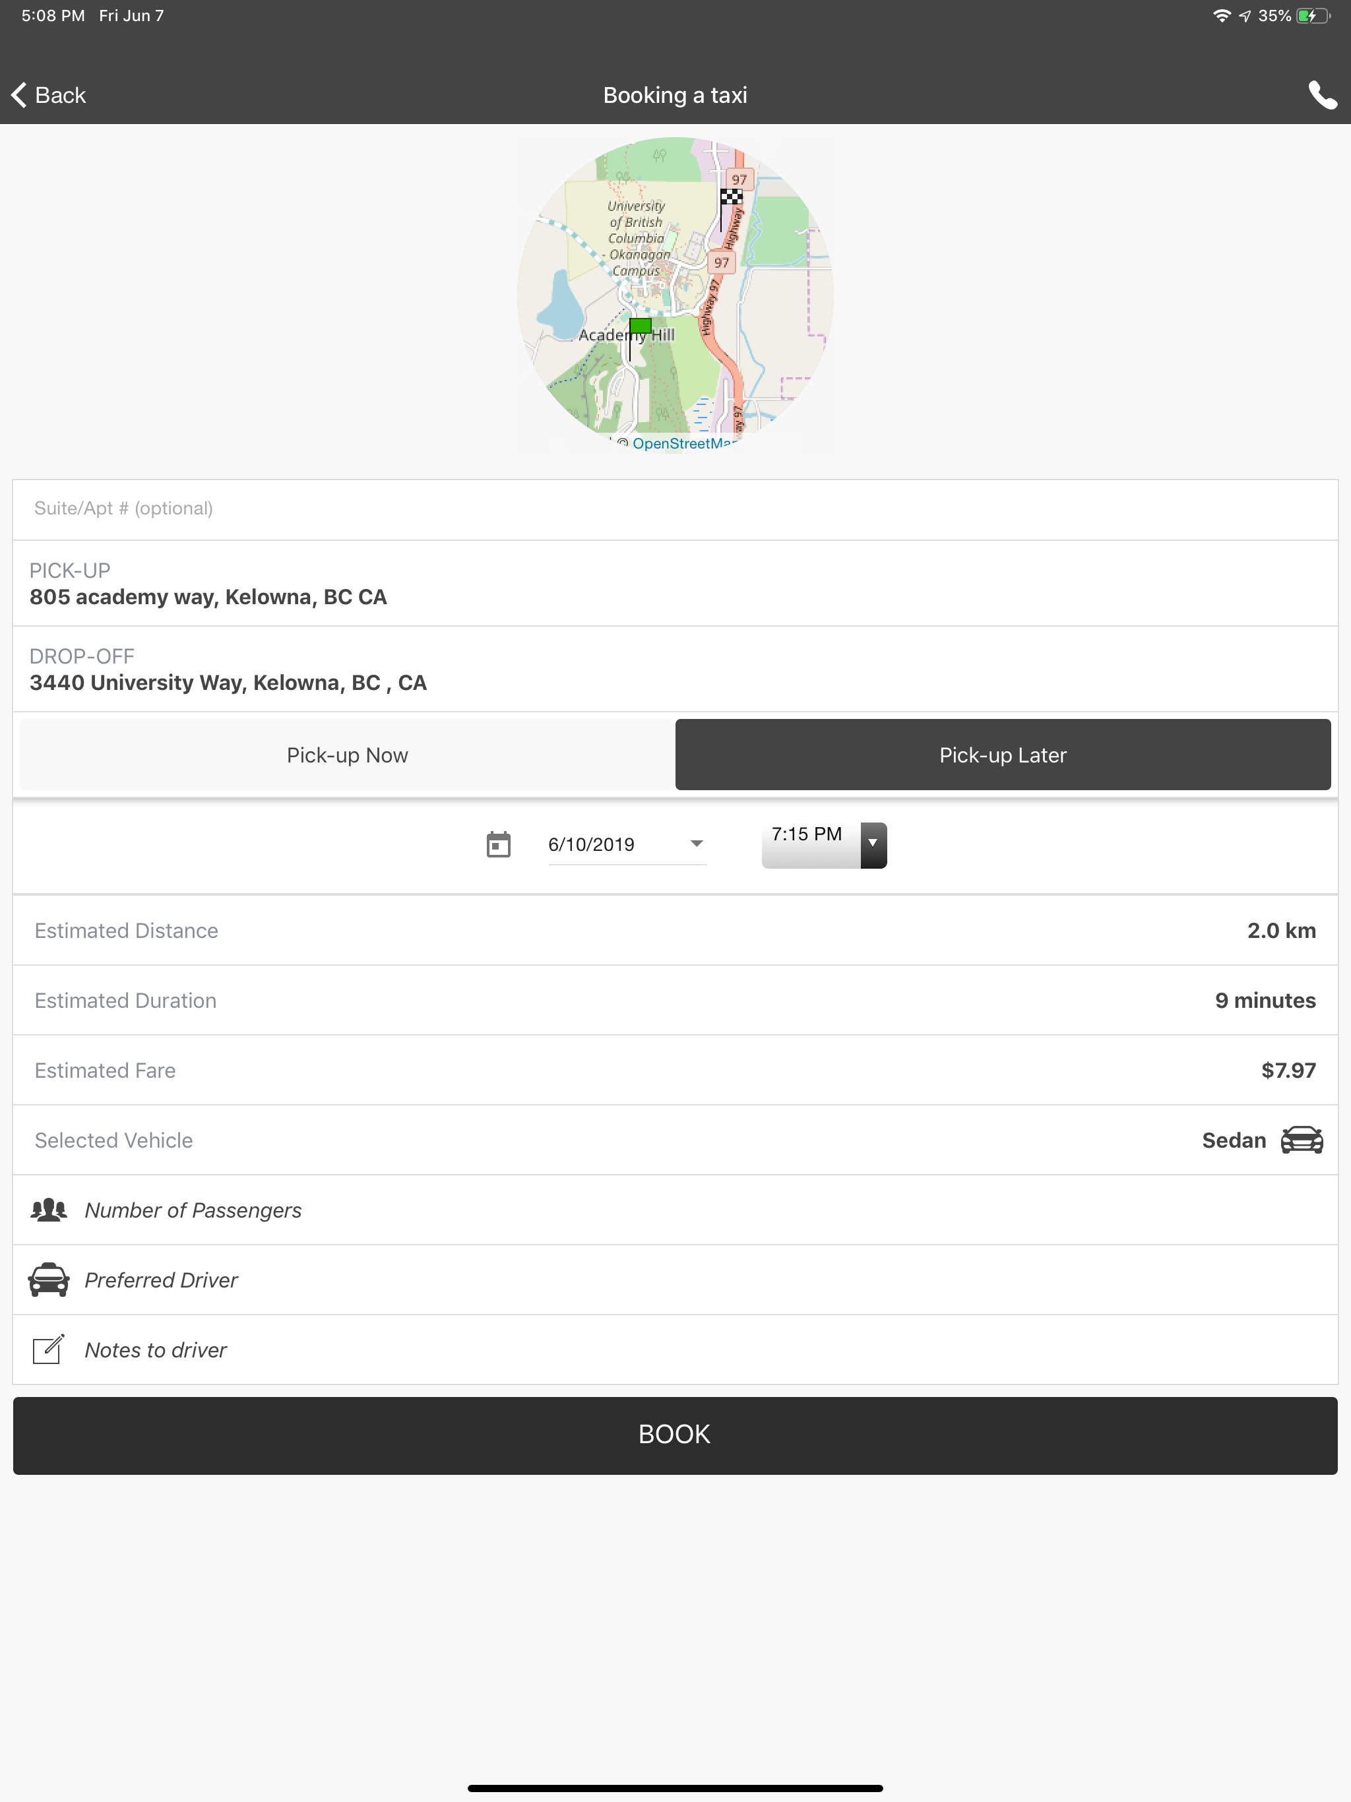Click the Sedan car icon
The height and width of the screenshot is (1802, 1351).
[1302, 1140]
